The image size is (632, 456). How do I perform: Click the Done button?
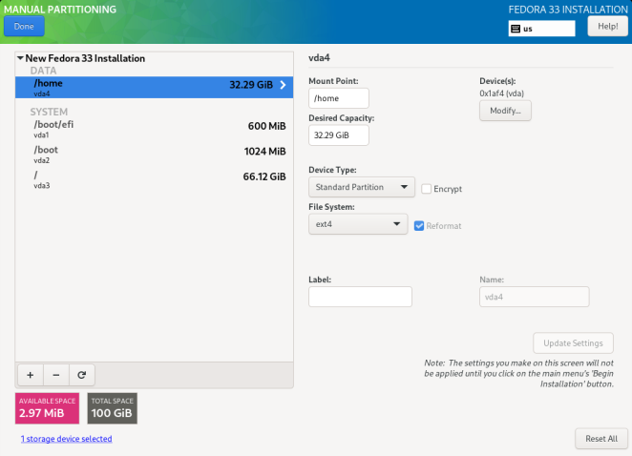click(x=24, y=26)
